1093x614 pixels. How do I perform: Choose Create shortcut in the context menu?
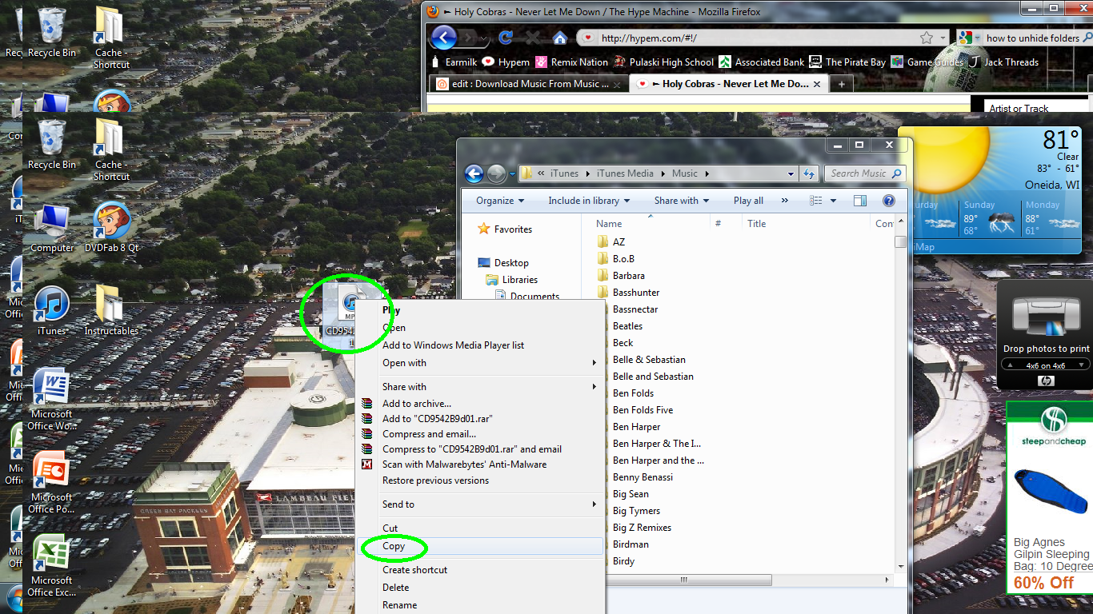(x=479, y=570)
